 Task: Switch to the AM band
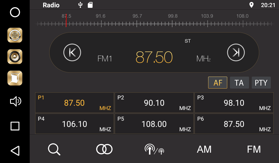pos(204,149)
